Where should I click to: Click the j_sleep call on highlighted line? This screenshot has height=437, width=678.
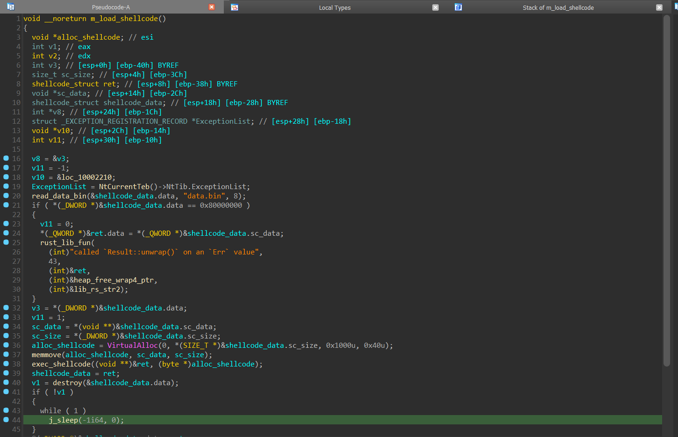(63, 420)
